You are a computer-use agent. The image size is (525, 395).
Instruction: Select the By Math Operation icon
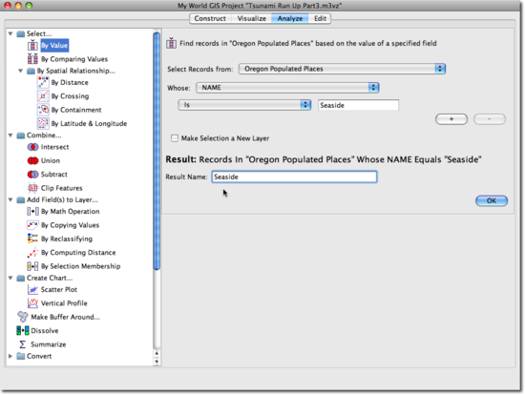[x=32, y=211]
